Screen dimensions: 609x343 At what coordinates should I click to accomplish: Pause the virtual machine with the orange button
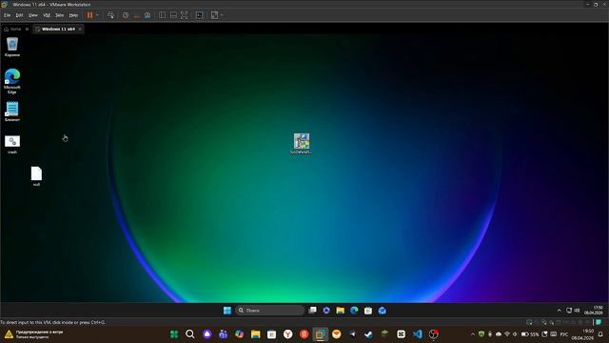click(89, 15)
